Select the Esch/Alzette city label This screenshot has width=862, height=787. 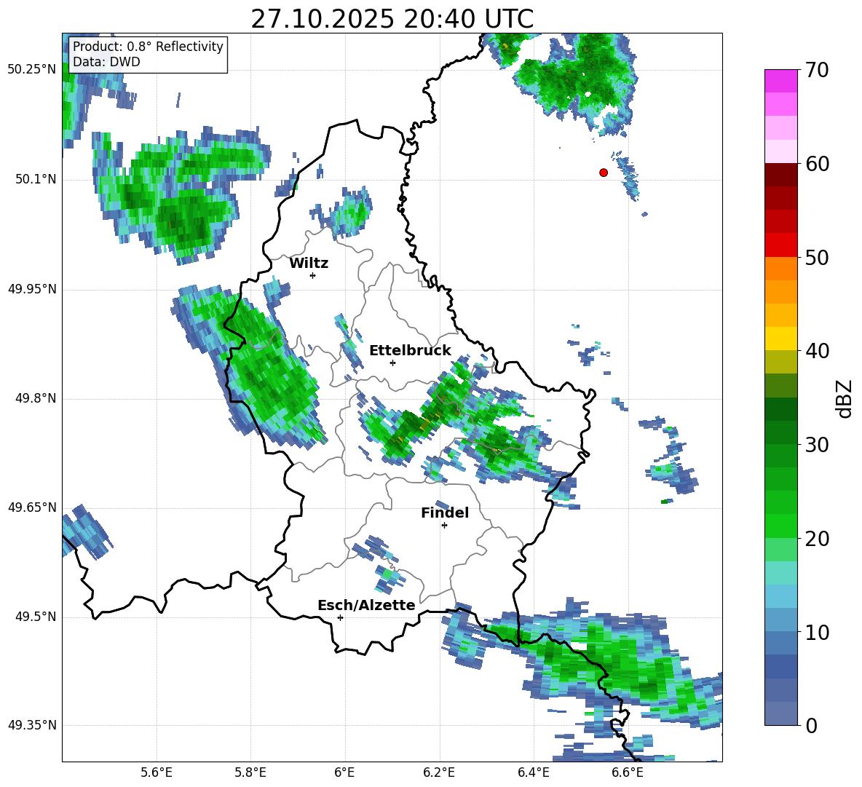pyautogui.click(x=366, y=606)
